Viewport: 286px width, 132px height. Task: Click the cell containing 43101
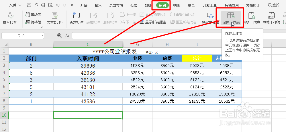pyautogui.click(x=88, y=87)
